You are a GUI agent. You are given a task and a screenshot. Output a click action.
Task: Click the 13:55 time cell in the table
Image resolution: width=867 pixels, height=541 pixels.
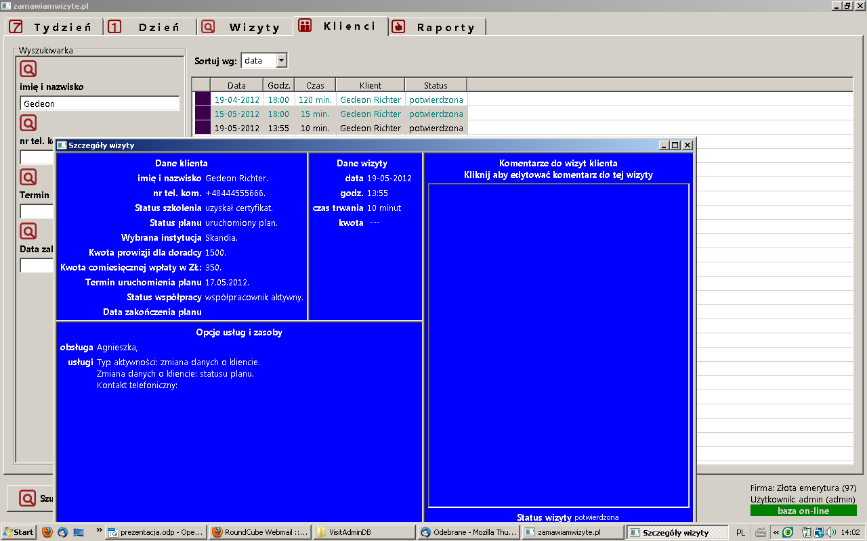278,128
